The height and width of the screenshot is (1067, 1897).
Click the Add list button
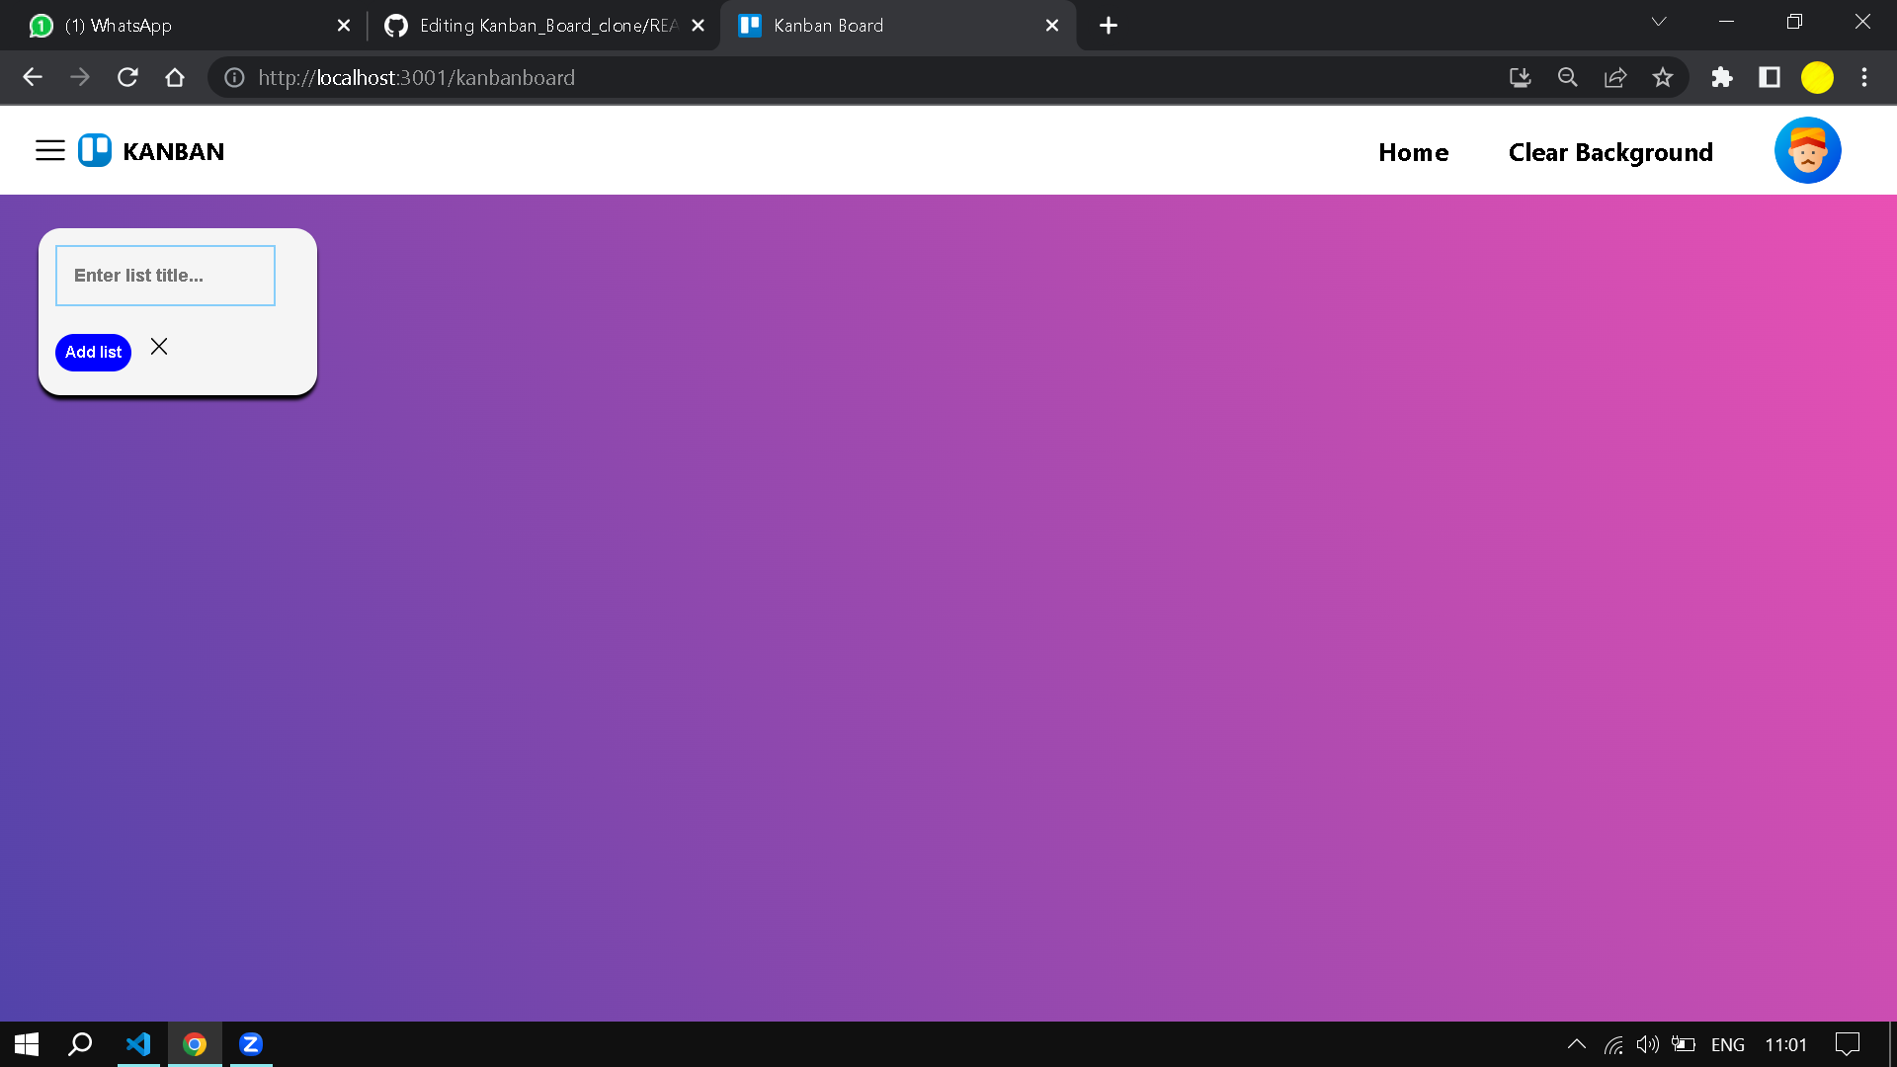pyautogui.click(x=93, y=352)
